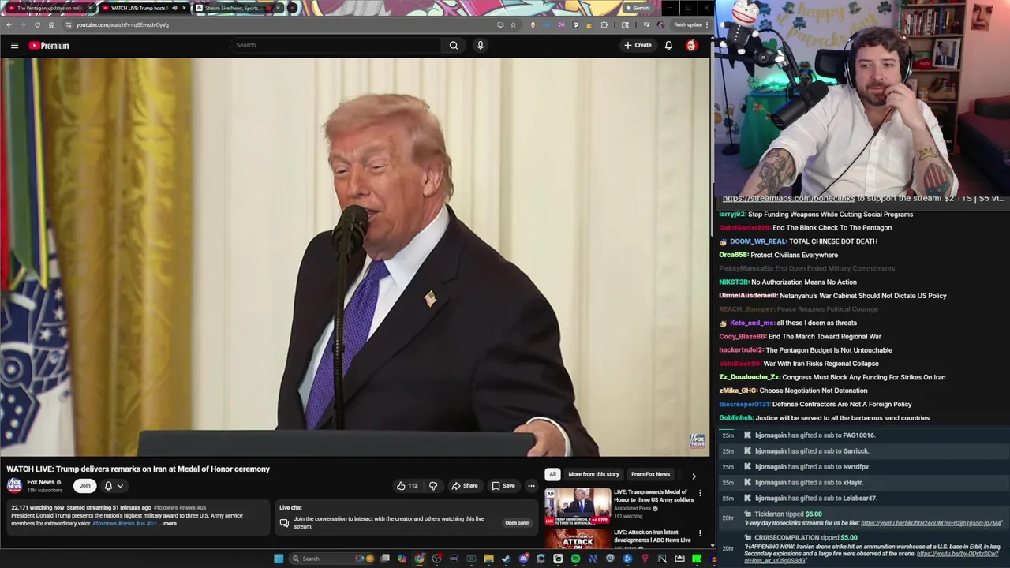This screenshot has width=1010, height=568.
Task: Click the main video player
Action: click(355, 257)
